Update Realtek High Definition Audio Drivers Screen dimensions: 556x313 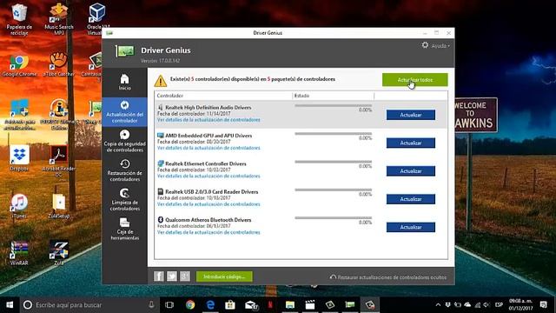pos(411,115)
